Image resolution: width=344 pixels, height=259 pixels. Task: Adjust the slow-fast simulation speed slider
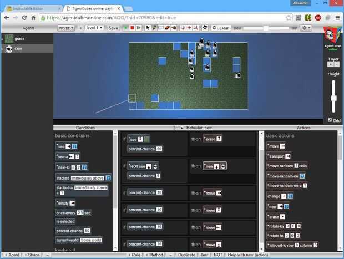point(266,28)
